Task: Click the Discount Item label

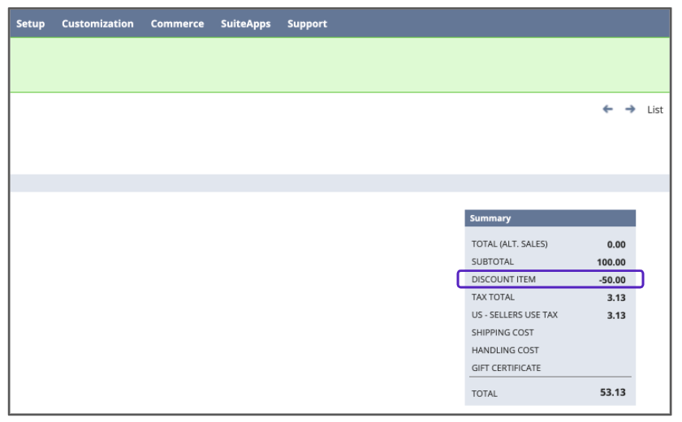Action: pos(503,280)
